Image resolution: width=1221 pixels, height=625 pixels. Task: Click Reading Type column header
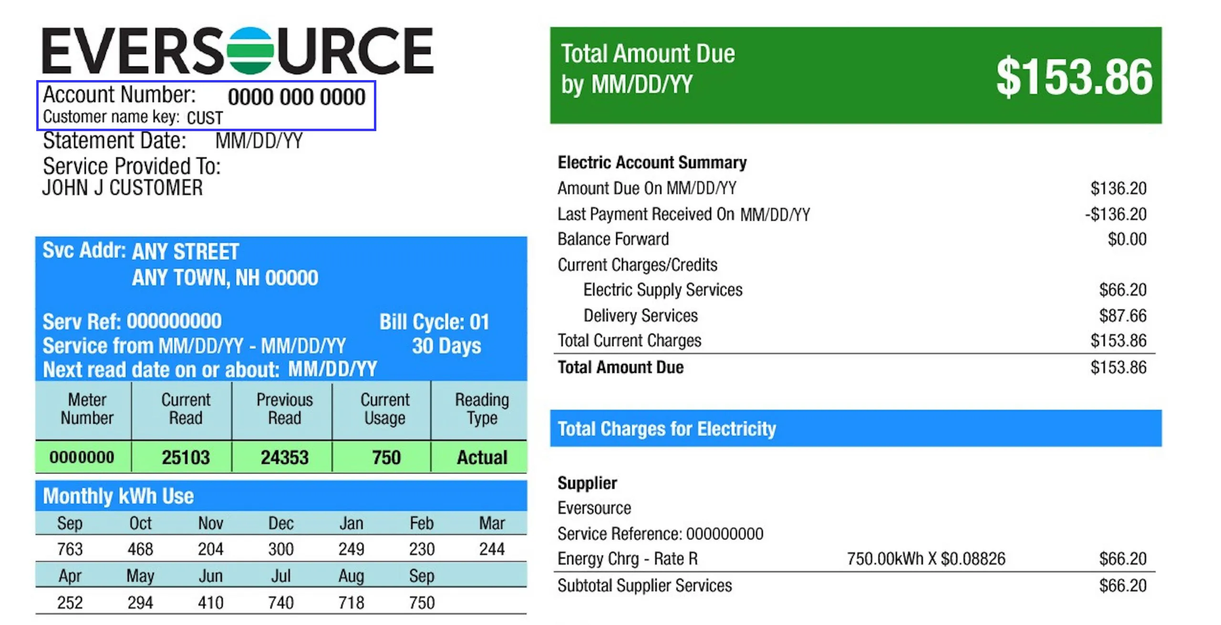coord(482,409)
